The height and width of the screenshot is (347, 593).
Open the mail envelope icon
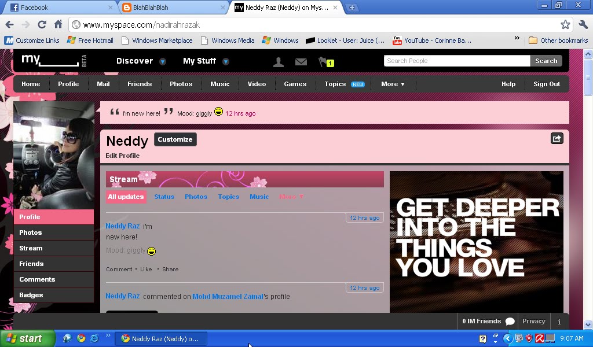[301, 61]
